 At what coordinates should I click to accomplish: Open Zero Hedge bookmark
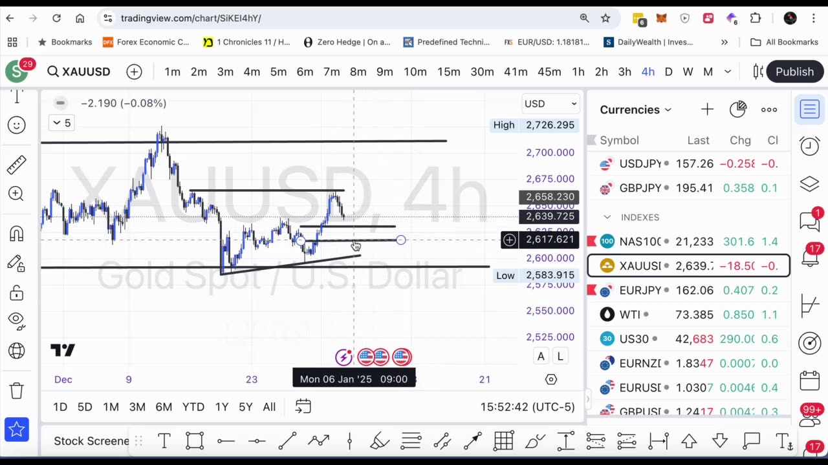coord(347,42)
